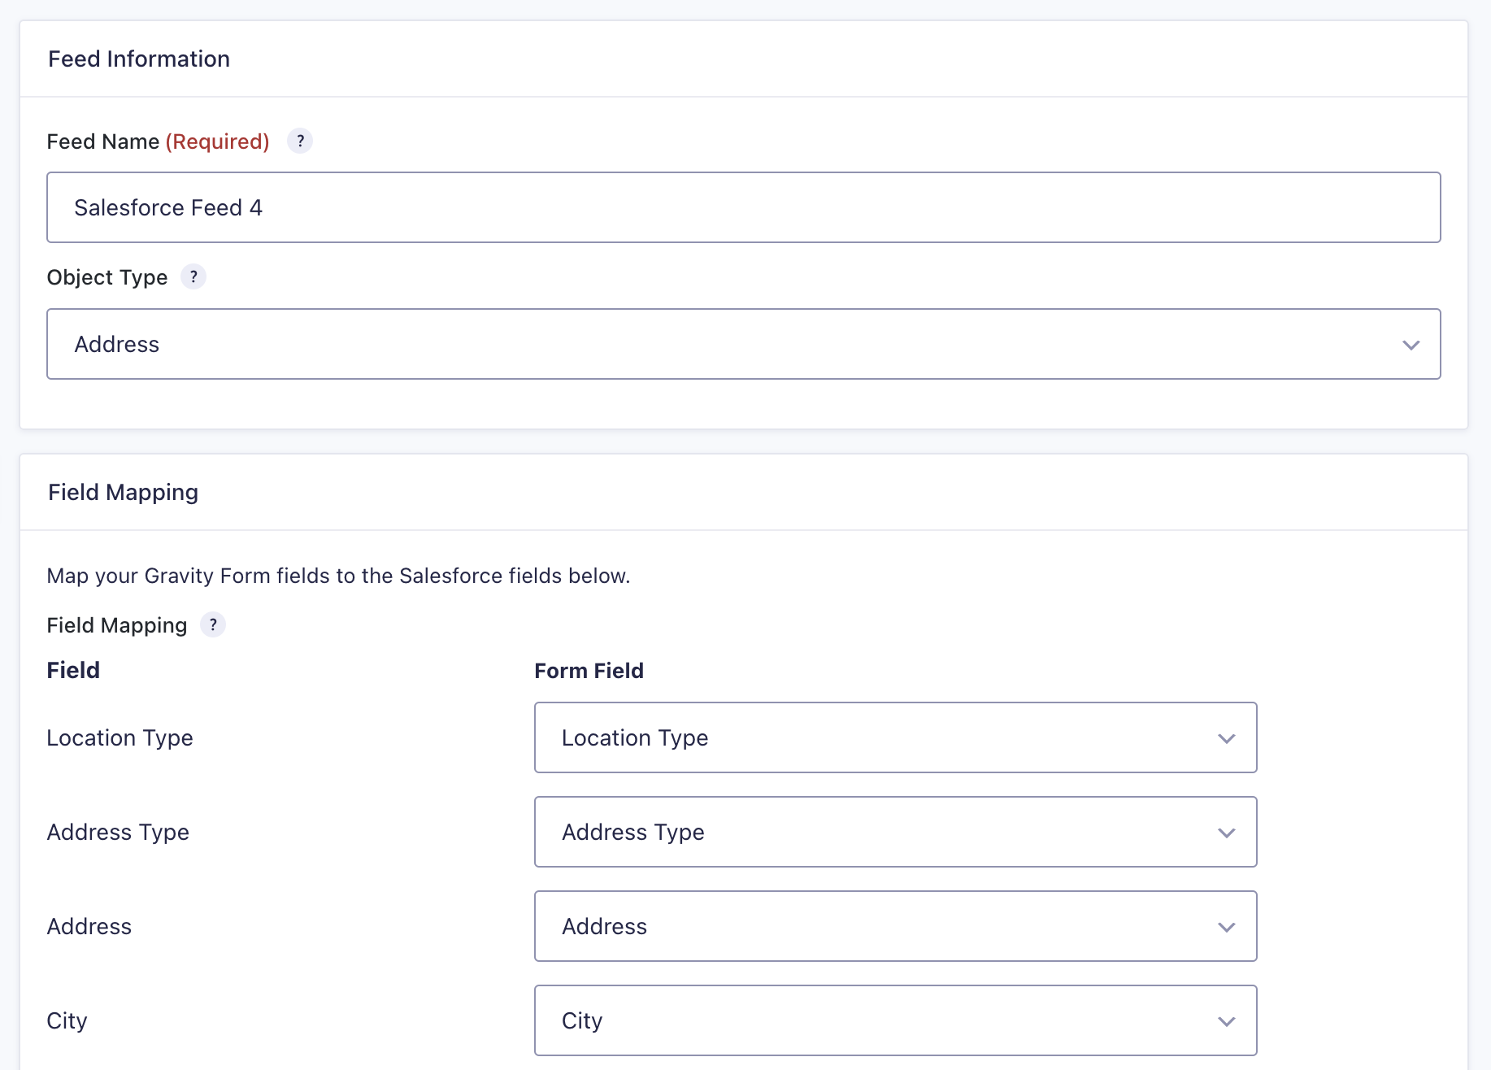The image size is (1491, 1070).
Task: Expand the City dropdown chevron
Action: point(1226,1022)
